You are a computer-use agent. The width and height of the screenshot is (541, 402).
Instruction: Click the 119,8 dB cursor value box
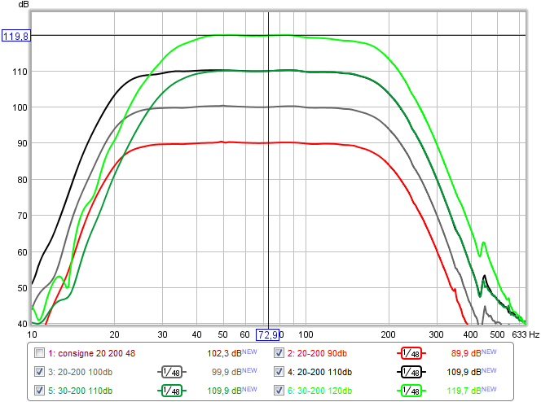[15, 36]
